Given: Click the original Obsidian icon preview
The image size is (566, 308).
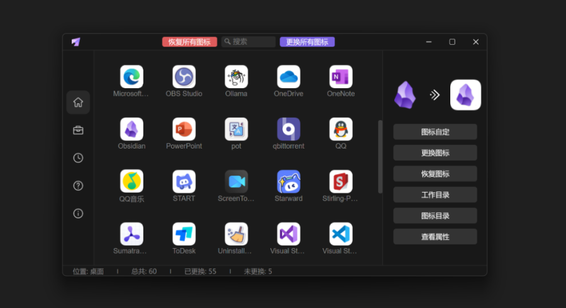Looking at the screenshot, I should coord(404,95).
